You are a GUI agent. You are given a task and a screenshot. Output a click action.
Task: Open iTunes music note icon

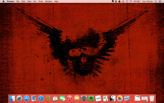tap(69, 98)
